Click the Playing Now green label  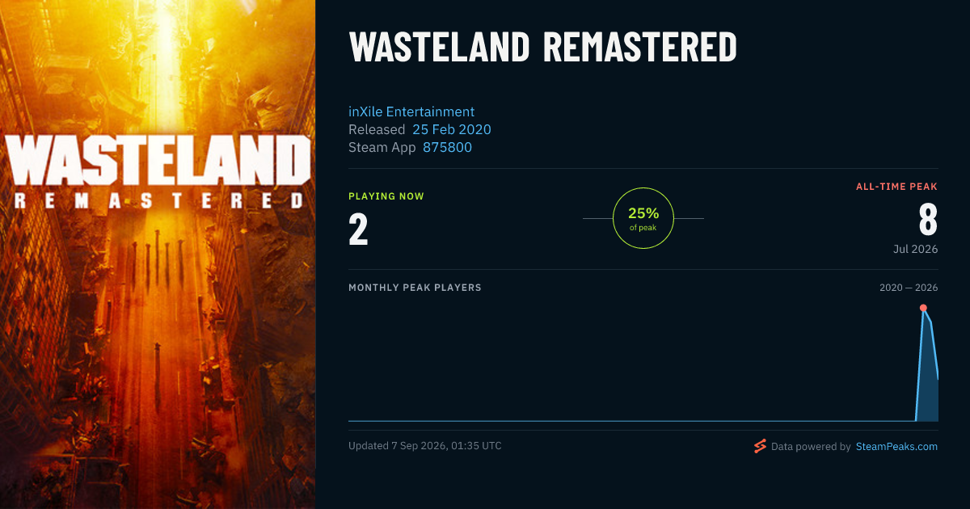point(386,196)
